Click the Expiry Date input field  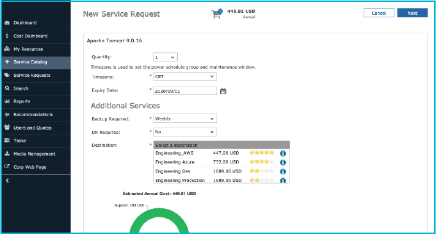pos(185,91)
